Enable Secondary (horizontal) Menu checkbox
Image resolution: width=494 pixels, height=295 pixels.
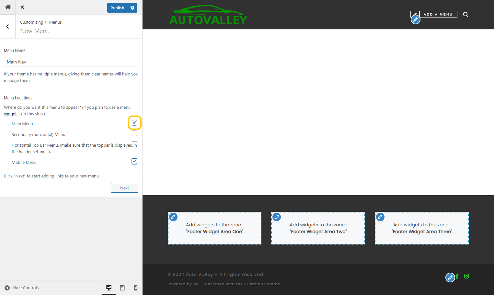[x=134, y=133]
